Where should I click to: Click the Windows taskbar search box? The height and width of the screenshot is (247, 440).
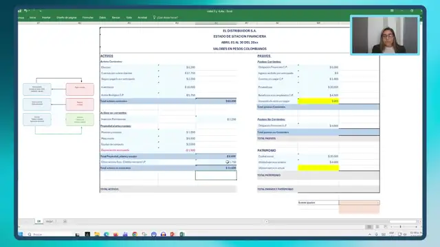coord(49,234)
